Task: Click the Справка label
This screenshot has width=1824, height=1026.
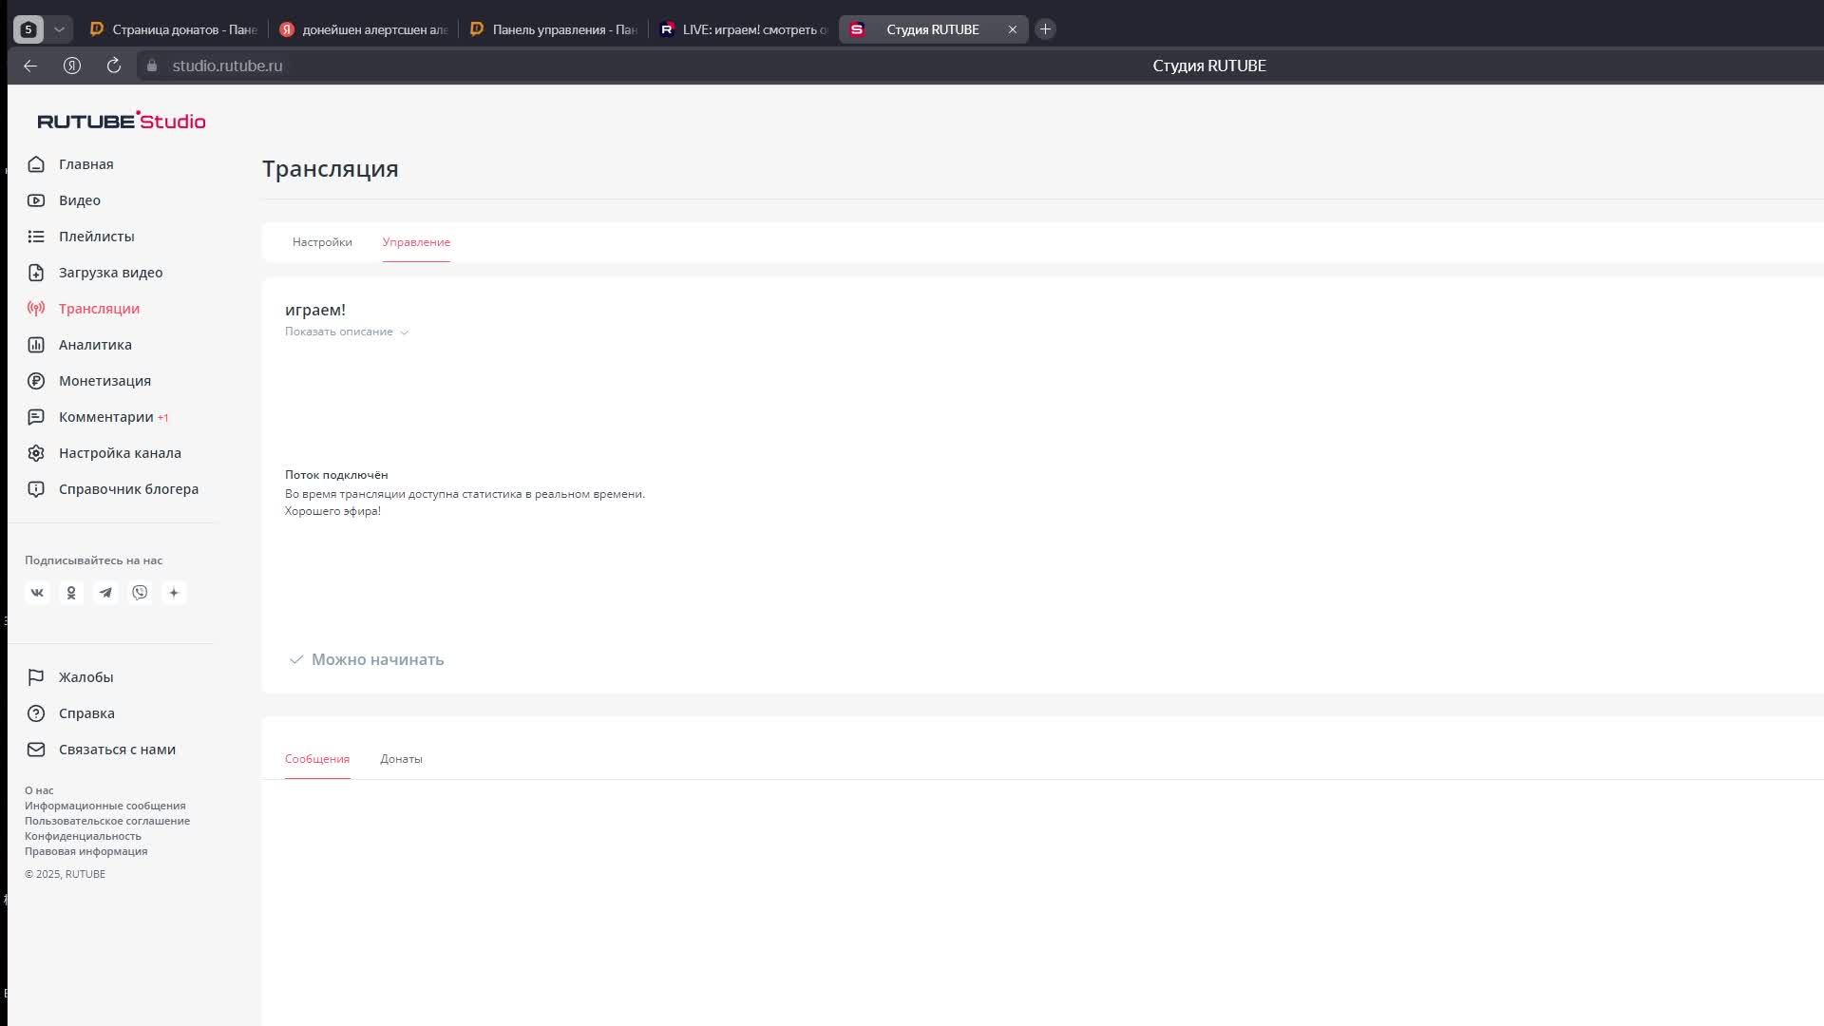Action: tap(86, 713)
